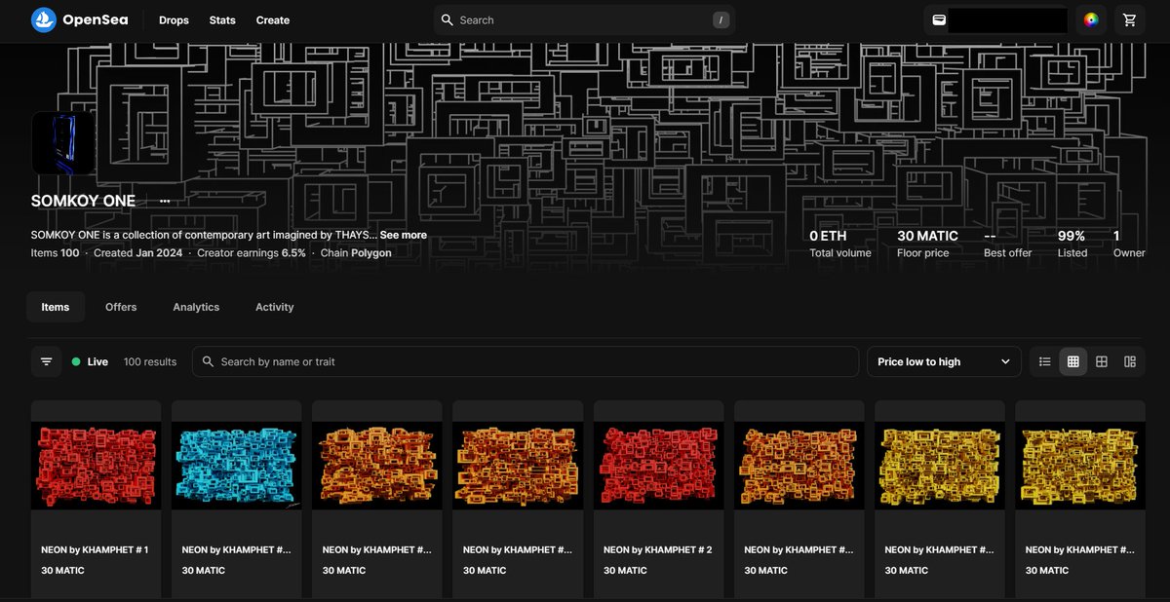Click 30 MATIC under NEON by KHAMPHET # 1
The height and width of the screenshot is (602, 1170).
[62, 570]
